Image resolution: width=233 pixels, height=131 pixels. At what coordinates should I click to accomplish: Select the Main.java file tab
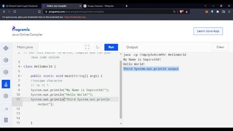[x=25, y=47]
